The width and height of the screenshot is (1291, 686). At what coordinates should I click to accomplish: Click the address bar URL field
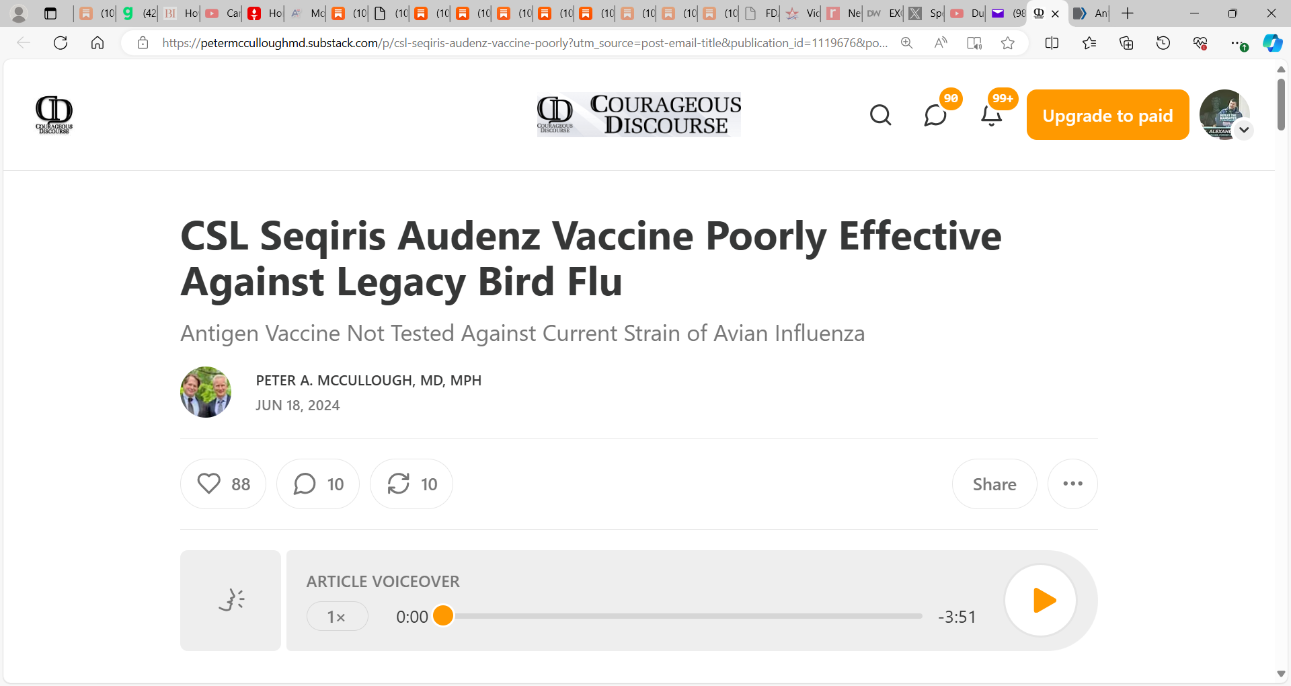coord(524,43)
